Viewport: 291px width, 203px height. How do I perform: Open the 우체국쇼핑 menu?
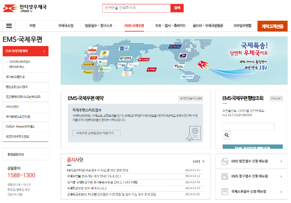[65, 26]
